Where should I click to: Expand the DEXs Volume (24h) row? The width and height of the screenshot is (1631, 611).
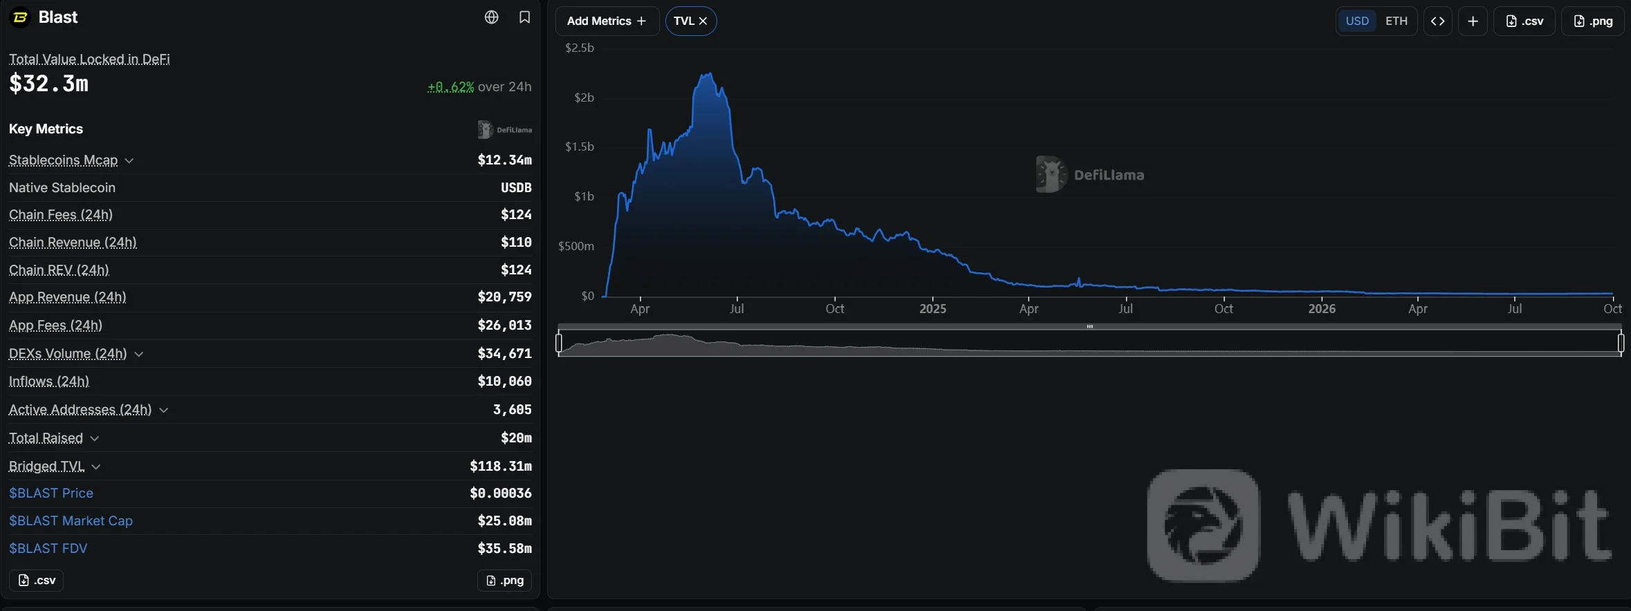pos(139,354)
